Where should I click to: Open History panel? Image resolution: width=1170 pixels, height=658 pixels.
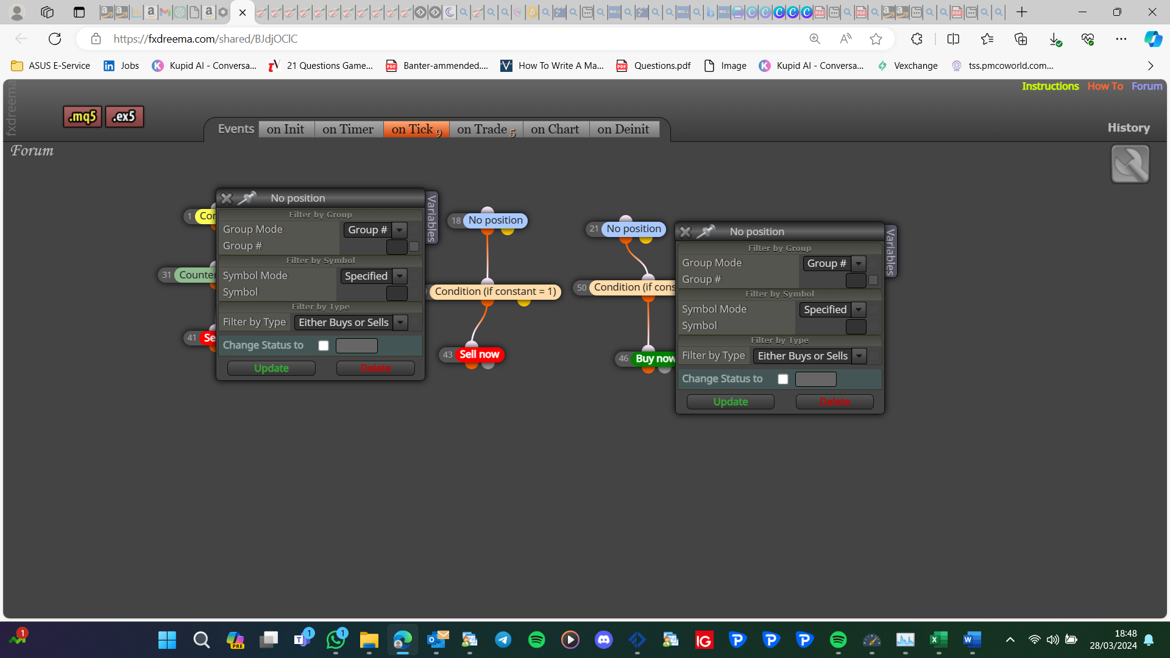(x=1129, y=128)
